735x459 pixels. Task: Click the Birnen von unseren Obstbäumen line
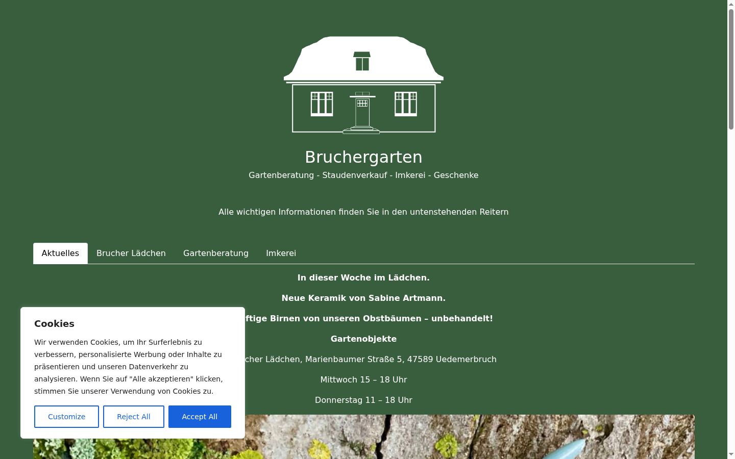tap(369, 319)
